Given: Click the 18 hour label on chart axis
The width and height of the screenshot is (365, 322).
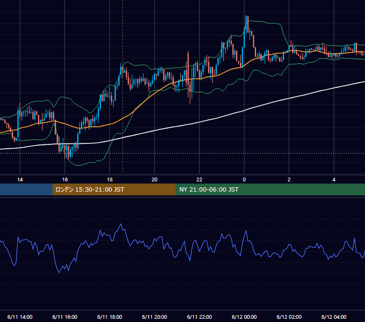Looking at the screenshot, I should coord(109,180).
